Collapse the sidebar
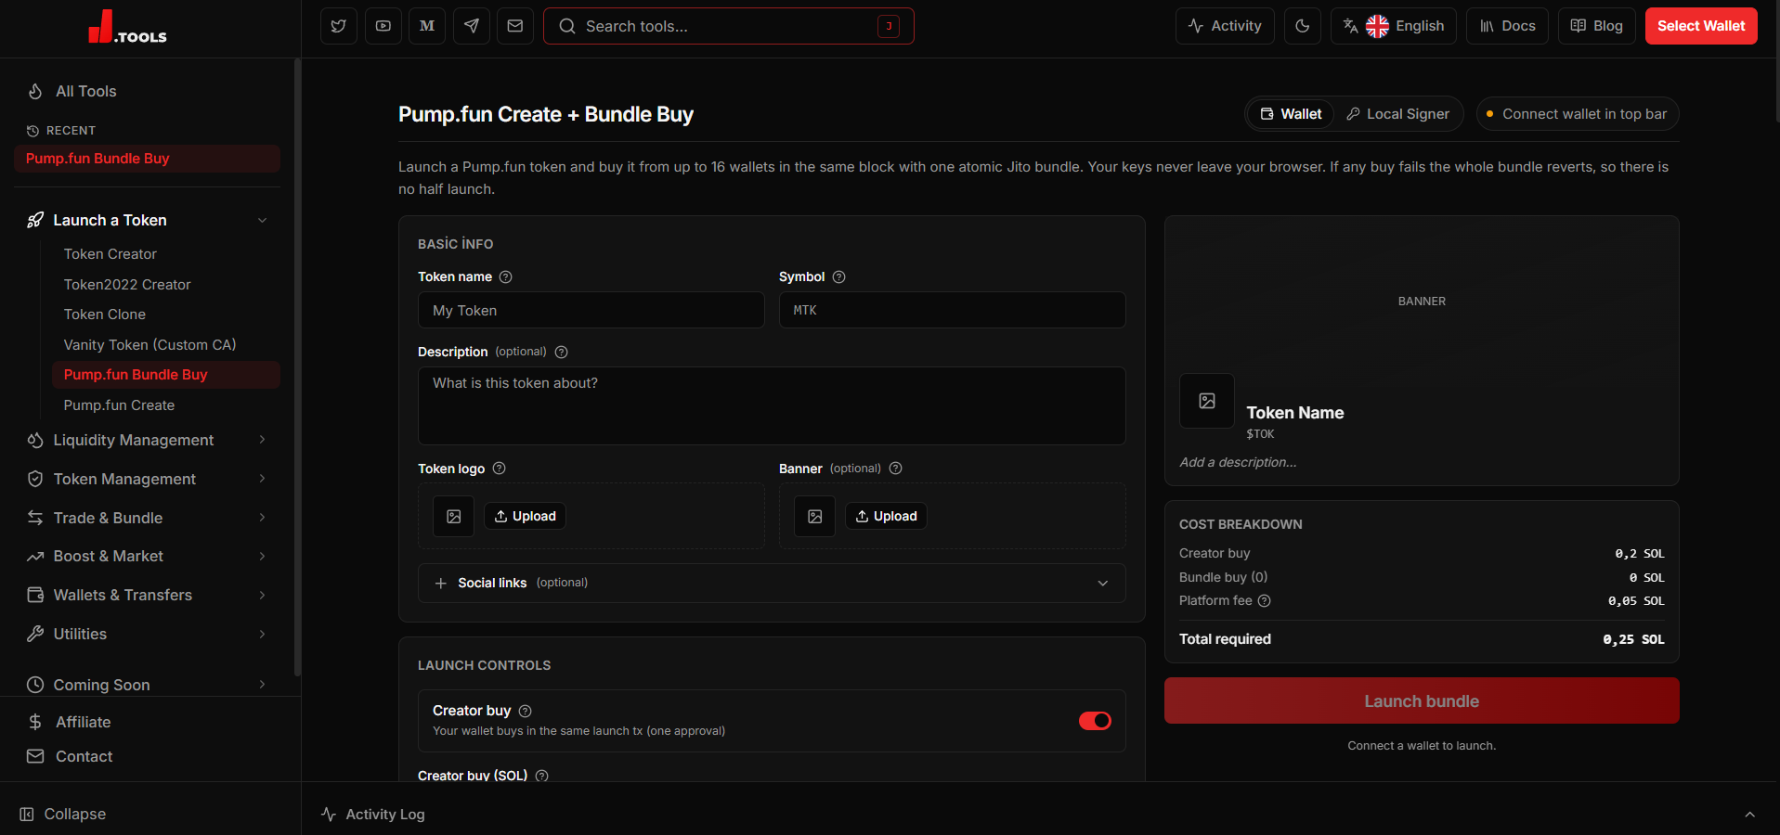 point(63,814)
